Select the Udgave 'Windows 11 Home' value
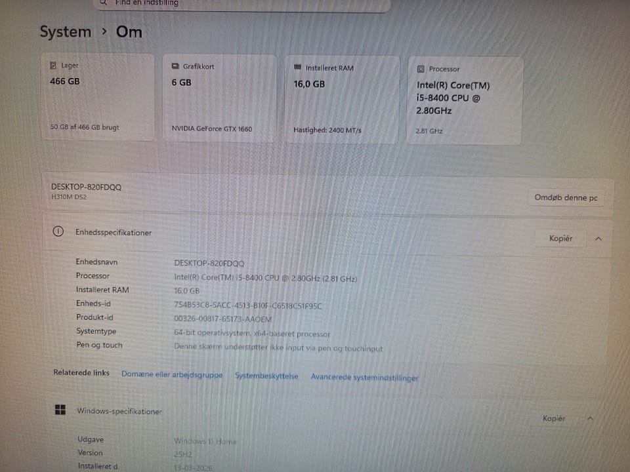This screenshot has width=630, height=472. [x=205, y=441]
